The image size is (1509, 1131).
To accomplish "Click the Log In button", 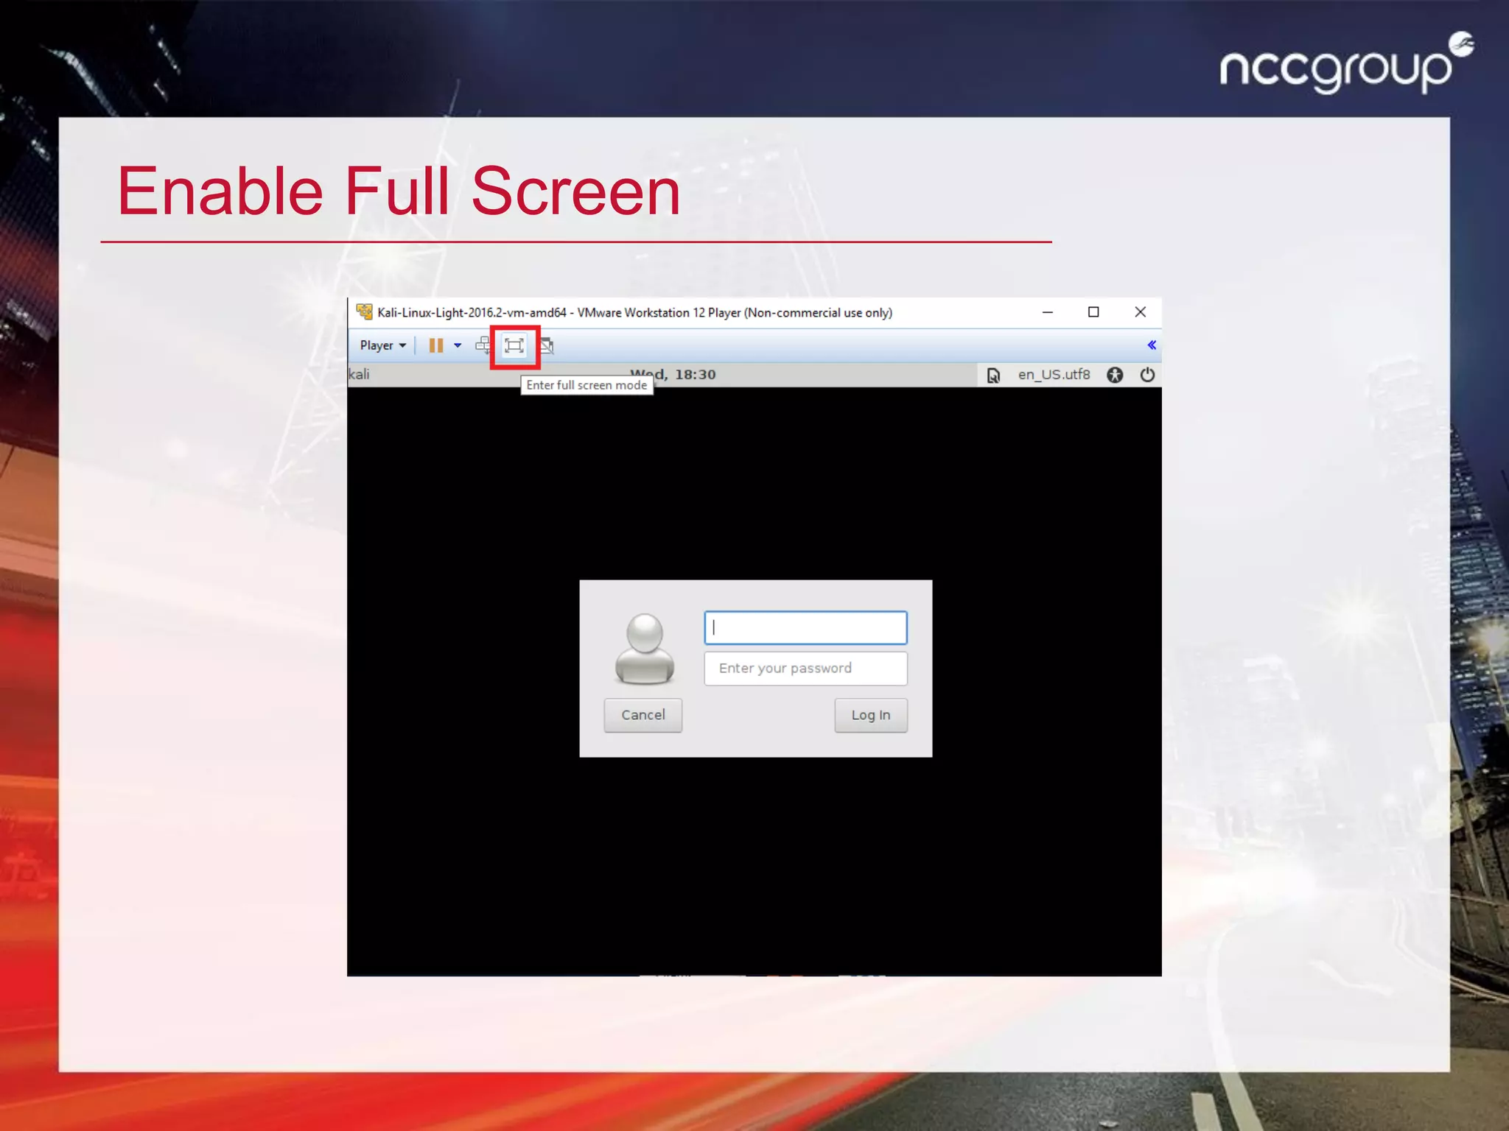I will point(871,715).
